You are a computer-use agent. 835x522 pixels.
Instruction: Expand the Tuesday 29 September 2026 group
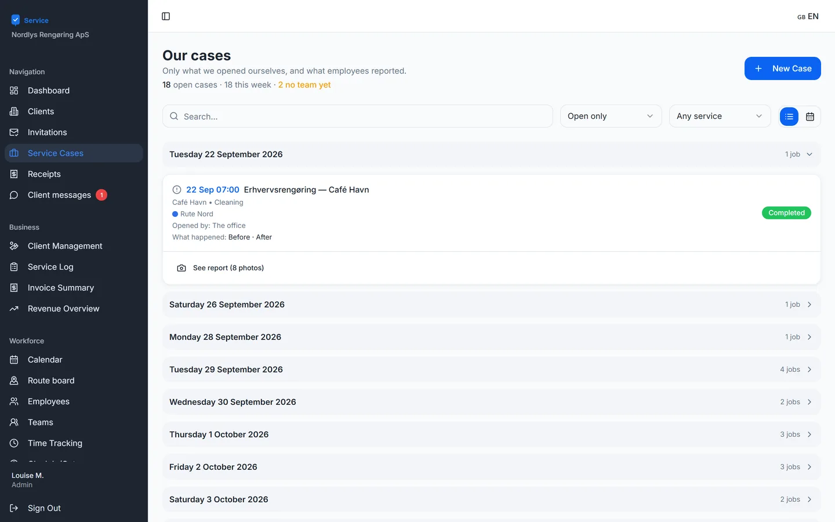click(492, 369)
